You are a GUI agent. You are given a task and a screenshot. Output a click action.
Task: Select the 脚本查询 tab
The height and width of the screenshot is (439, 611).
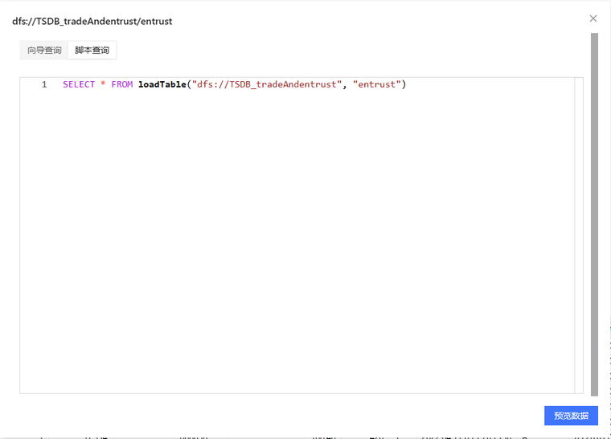[x=92, y=51]
